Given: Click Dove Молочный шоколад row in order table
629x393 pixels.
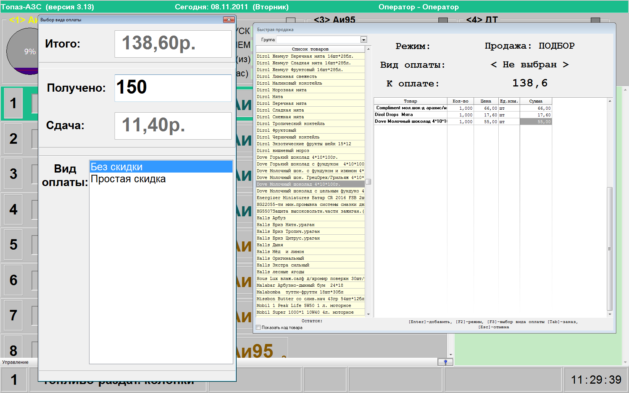Looking at the screenshot, I should pyautogui.click(x=463, y=122).
